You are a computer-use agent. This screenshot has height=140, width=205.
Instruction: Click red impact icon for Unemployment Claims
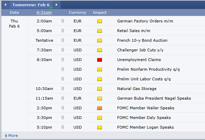[100, 60]
